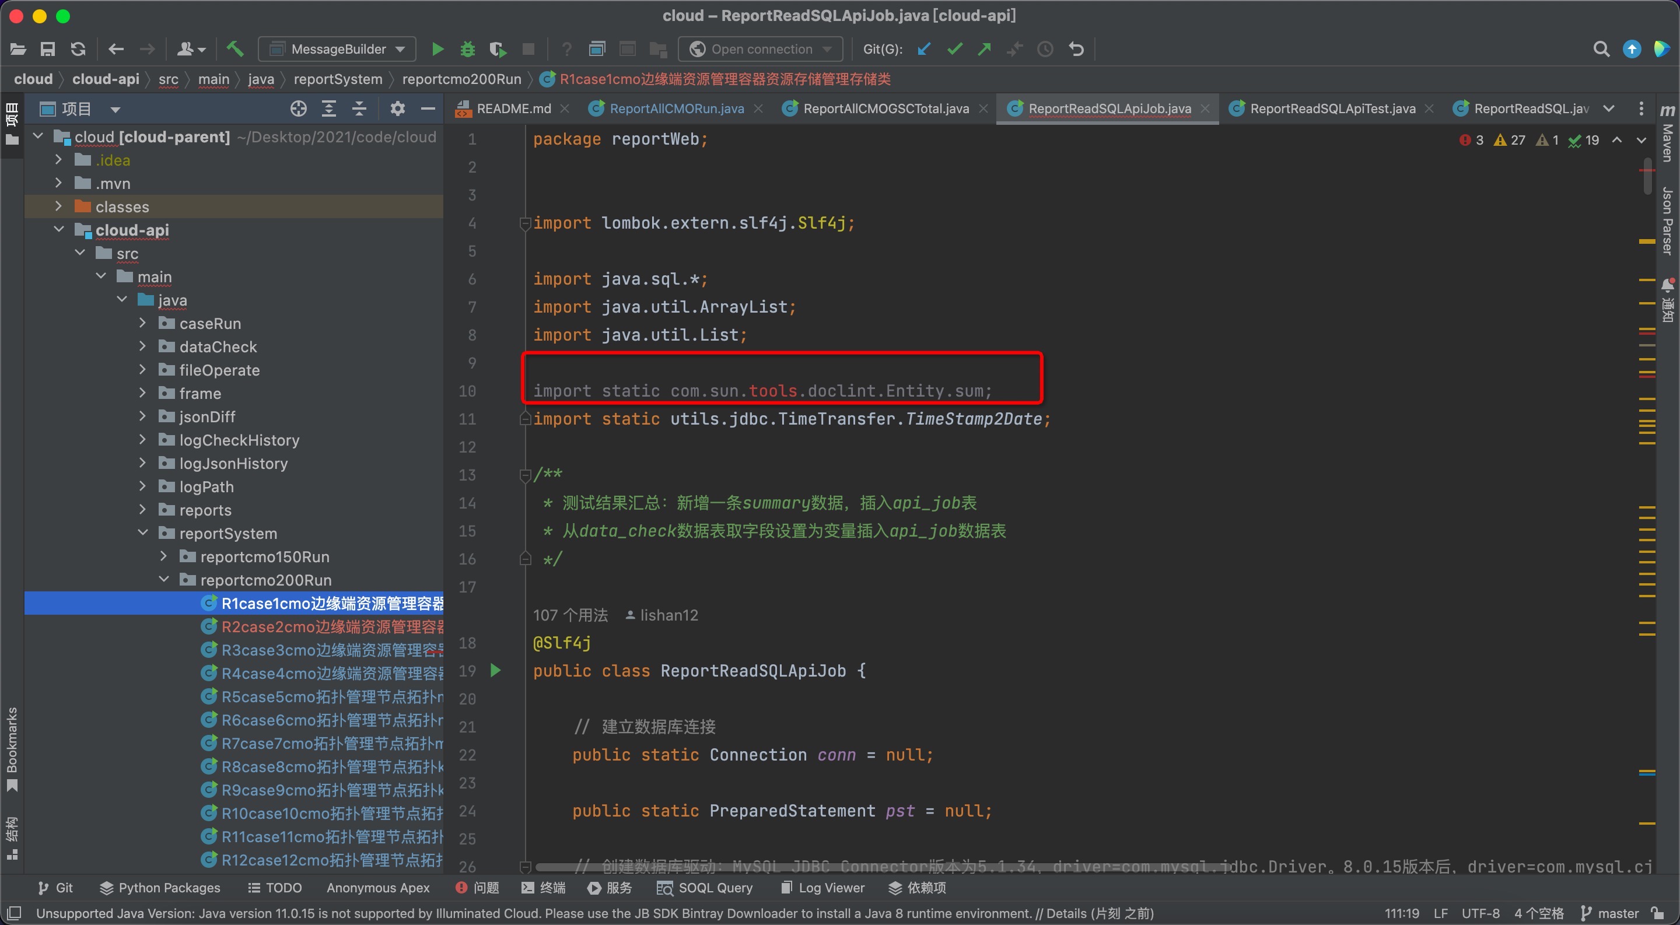
Task: Click the reportSystem breadcrumb in navigation bar
Action: [x=338, y=79]
